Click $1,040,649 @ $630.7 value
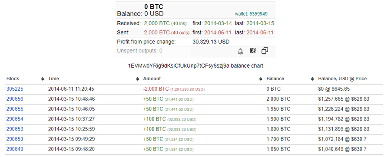 coord(342,149)
